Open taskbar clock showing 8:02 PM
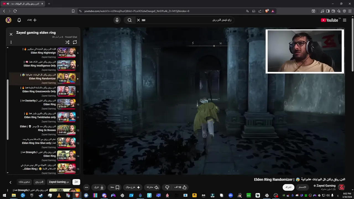Viewport: 354px width, 199px height. [347, 195]
